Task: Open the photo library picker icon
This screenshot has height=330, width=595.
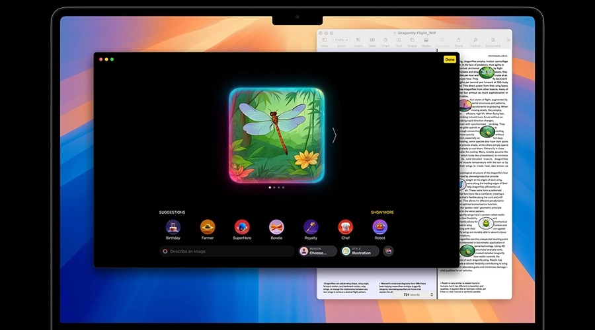Action: click(388, 251)
